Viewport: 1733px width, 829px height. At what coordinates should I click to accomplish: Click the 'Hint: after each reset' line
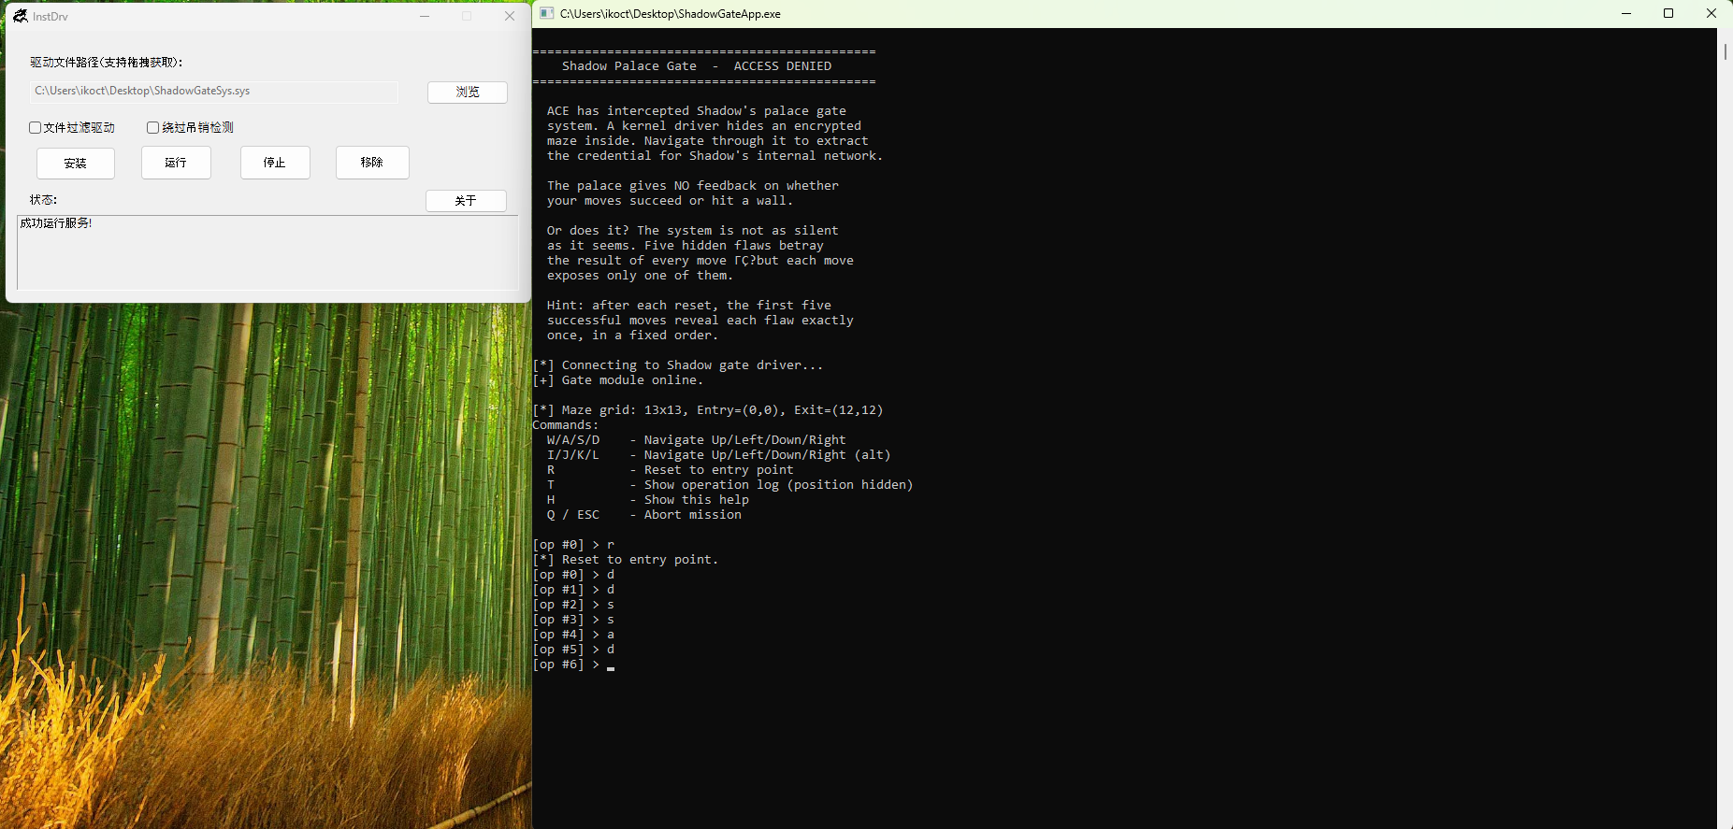tap(689, 306)
